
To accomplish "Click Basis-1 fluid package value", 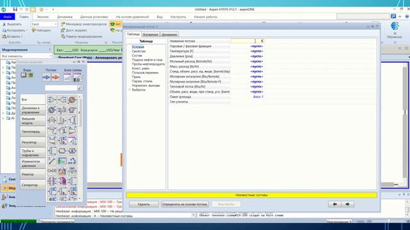I will pyautogui.click(x=258, y=96).
